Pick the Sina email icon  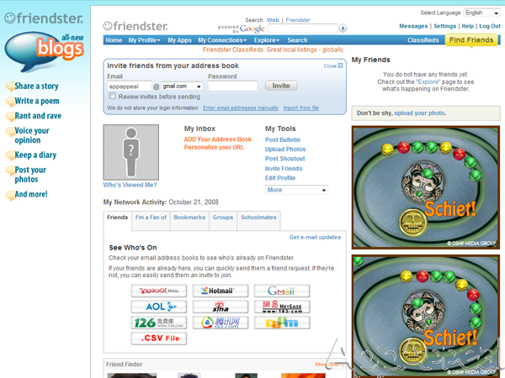[220, 307]
